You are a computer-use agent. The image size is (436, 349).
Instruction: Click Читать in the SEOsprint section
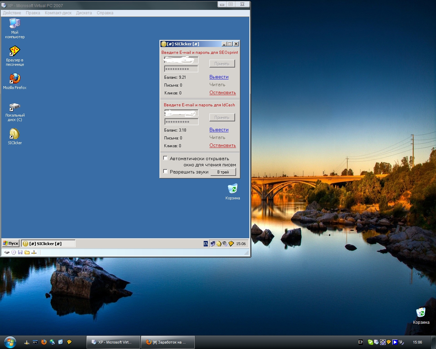(217, 85)
